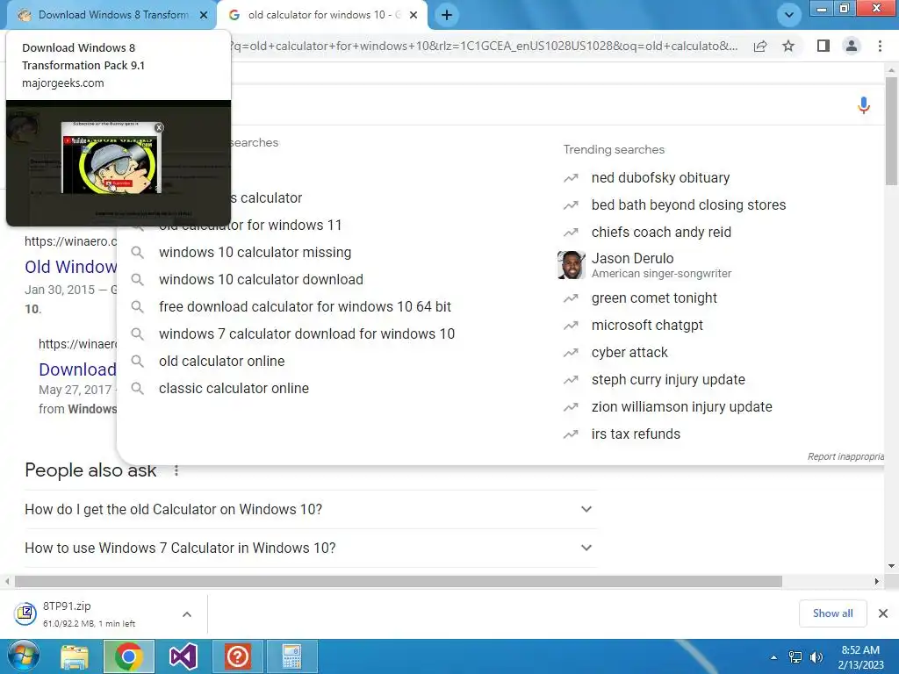Viewport: 899px width, 674px height.
Task: Switch to the Download Windows 8 Transformation tab
Action: pyautogui.click(x=111, y=15)
